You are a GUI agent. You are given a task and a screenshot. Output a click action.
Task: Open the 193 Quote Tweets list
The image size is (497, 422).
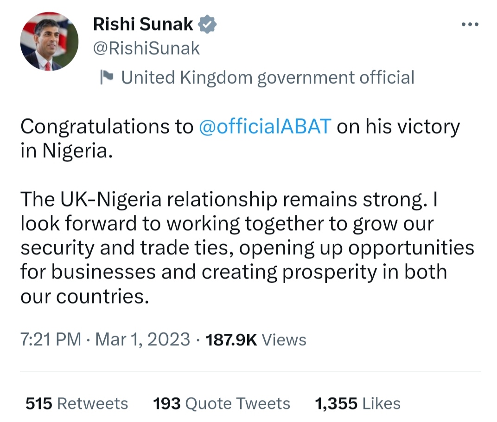(222, 403)
